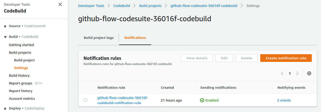This screenshot has height=112, width=321.
Task: Open Build history in sidebar
Action: [19, 75]
